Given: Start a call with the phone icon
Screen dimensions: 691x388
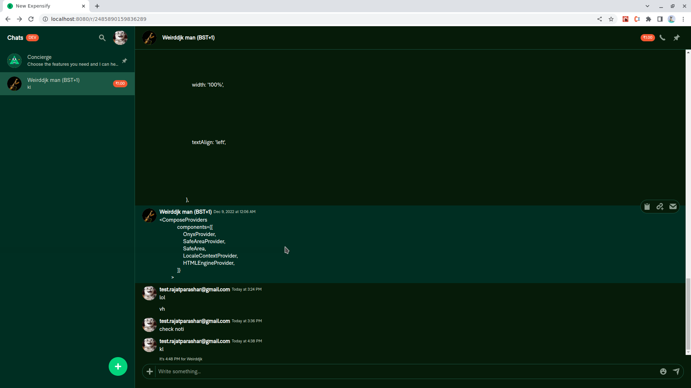Looking at the screenshot, I should (662, 38).
